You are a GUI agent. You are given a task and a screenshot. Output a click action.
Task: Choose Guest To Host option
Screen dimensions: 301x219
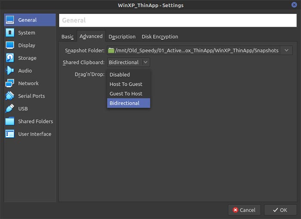click(129, 93)
